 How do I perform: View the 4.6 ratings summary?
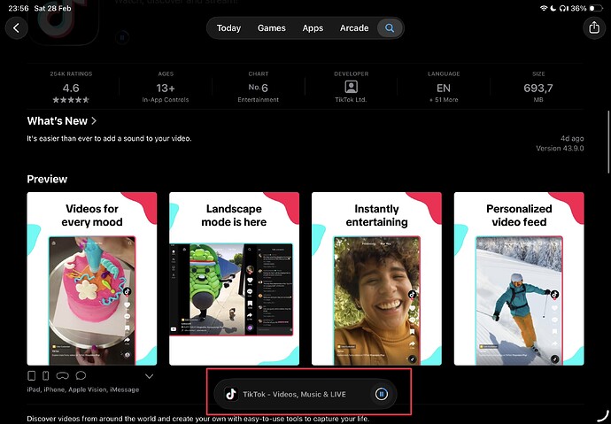tap(71, 89)
